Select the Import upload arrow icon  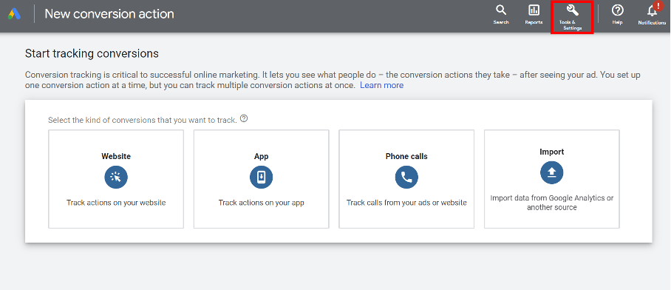[551, 172]
